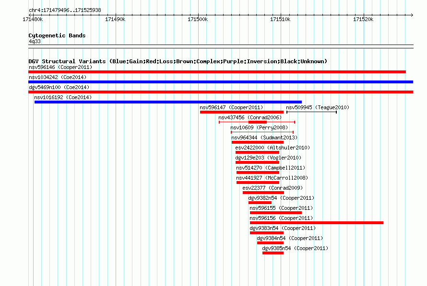Click the dgv9384n54 (Cooper2011) variant bar
The image size is (427, 286).
tap(271, 243)
